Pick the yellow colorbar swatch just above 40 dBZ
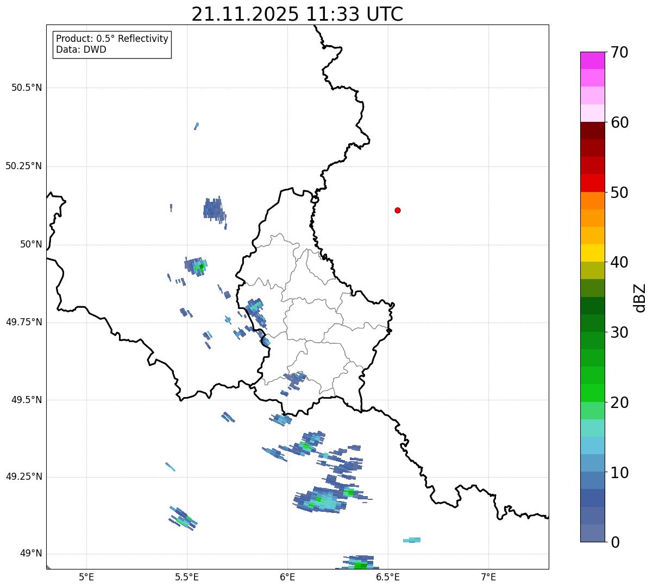This screenshot has width=653, height=588. pos(592,253)
